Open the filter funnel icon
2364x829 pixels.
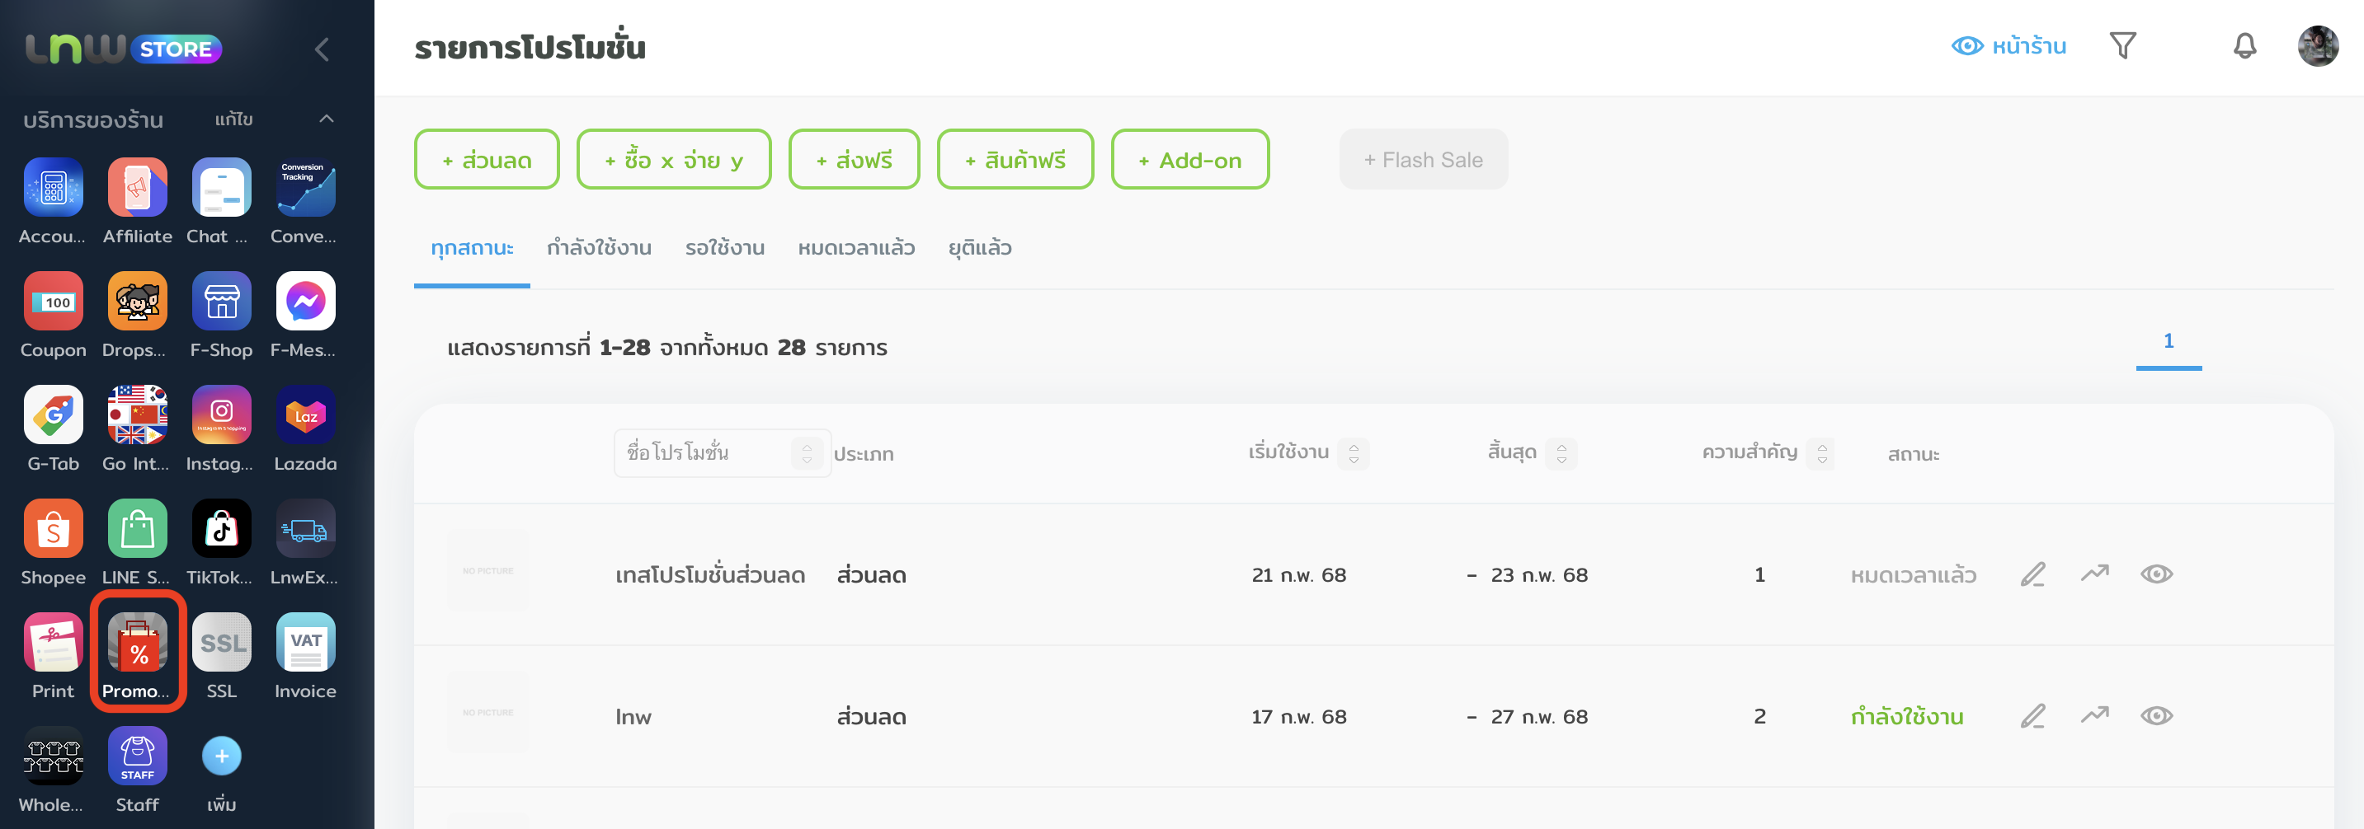click(2122, 46)
